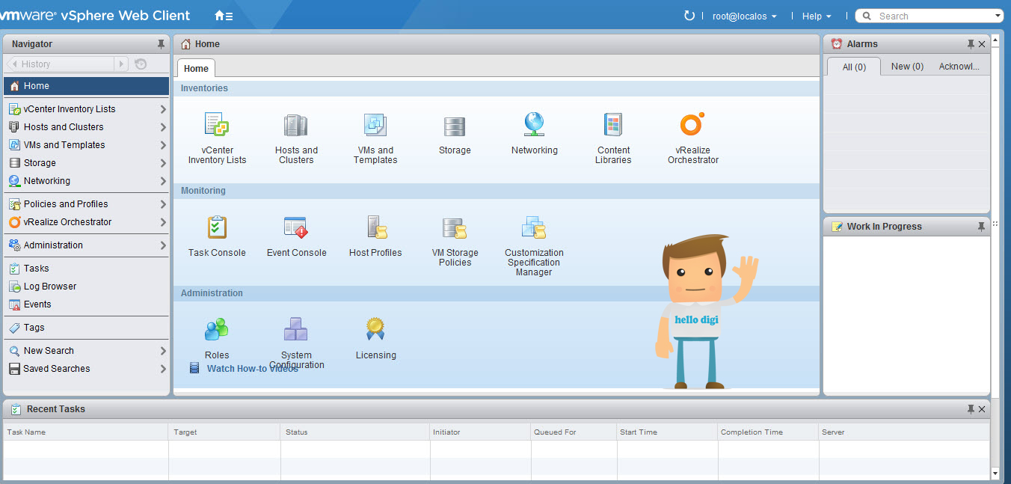
Task: Go forward using History right arrow
Action: (x=121, y=64)
